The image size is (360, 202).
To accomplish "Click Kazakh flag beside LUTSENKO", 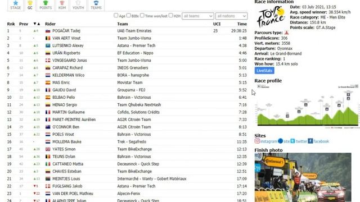I will pyautogui.click(x=48, y=46).
